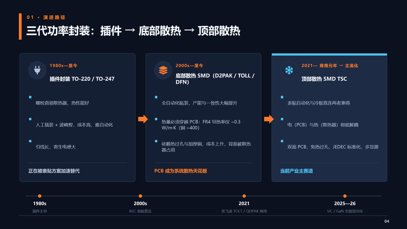Click the heading 顶部散热 SMD TSC
Image resolution: width=407 pixels, height=229 pixels.
(324, 79)
